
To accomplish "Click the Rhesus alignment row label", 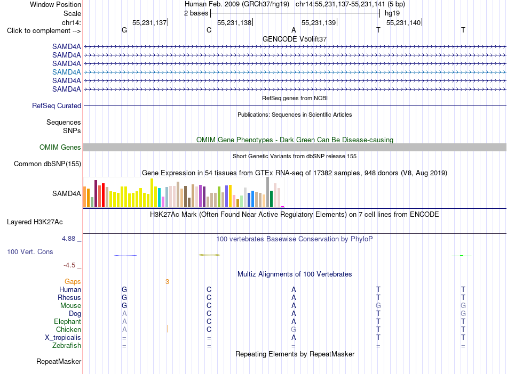I will 69,297.
